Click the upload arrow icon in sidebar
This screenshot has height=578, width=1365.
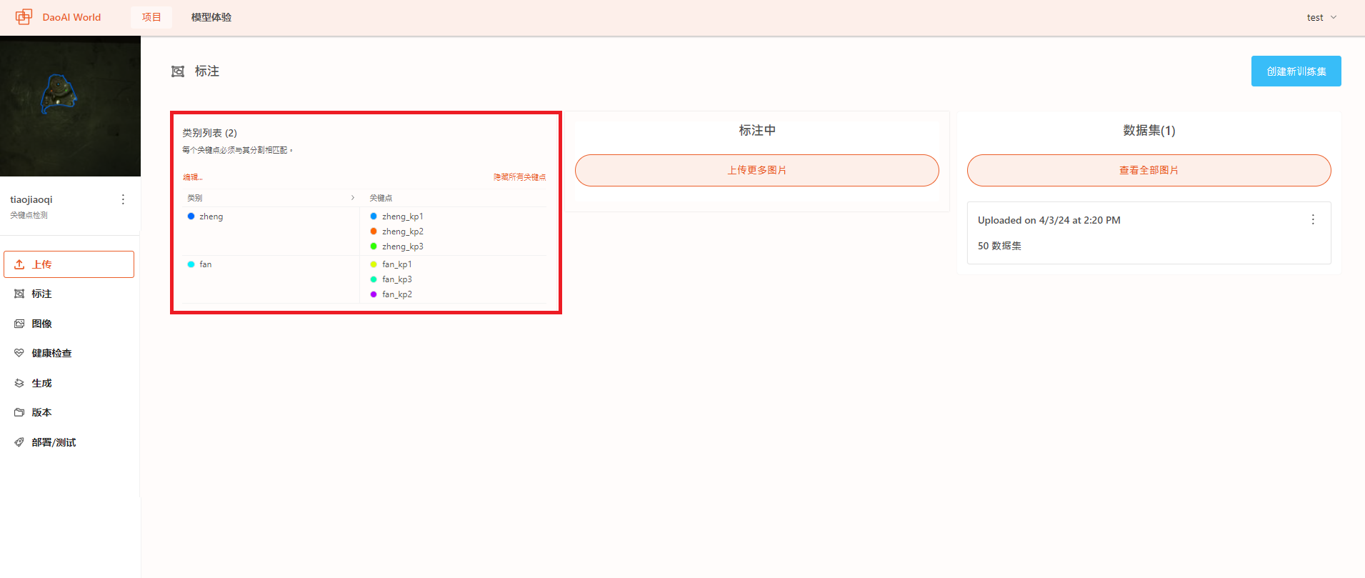point(19,264)
